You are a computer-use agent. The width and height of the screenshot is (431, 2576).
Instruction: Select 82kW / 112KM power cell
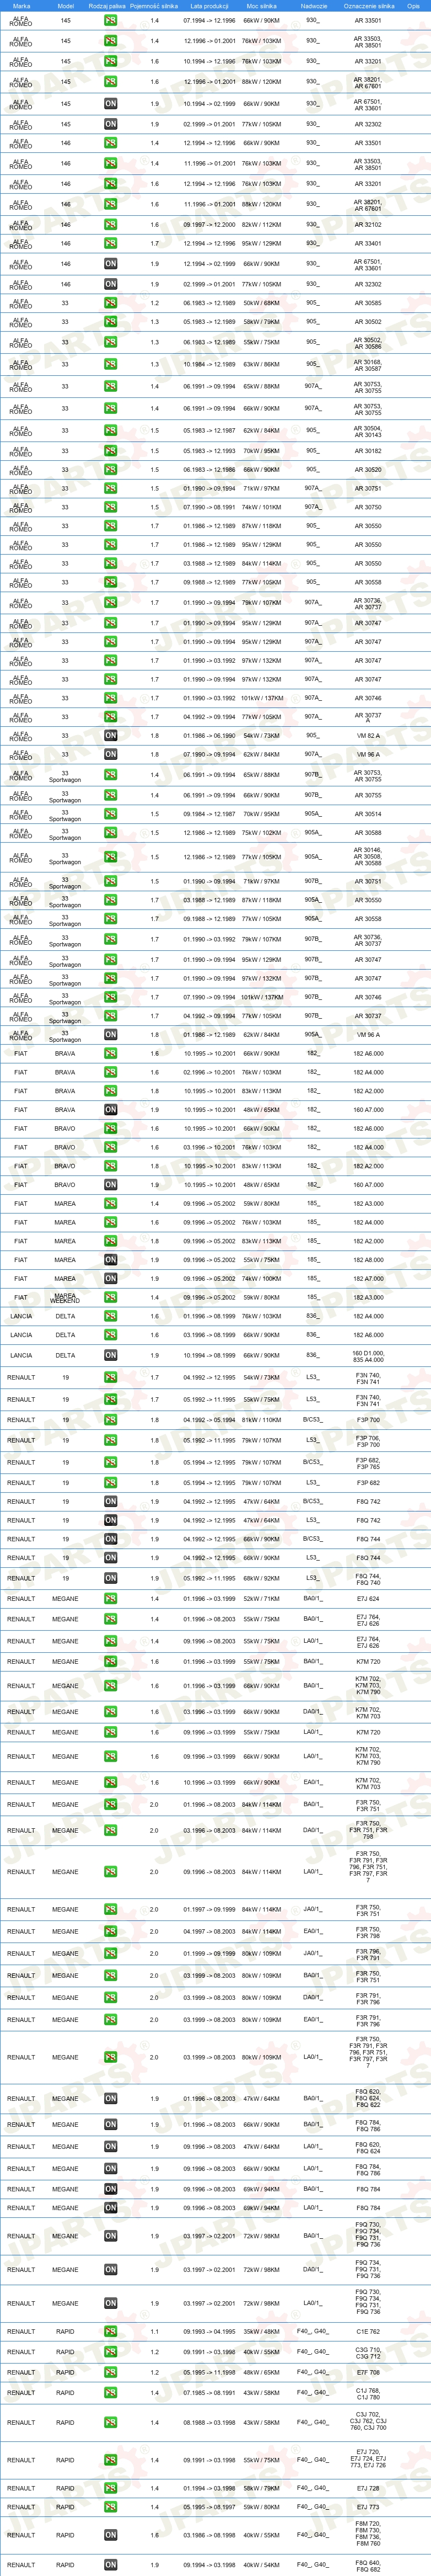tap(261, 224)
